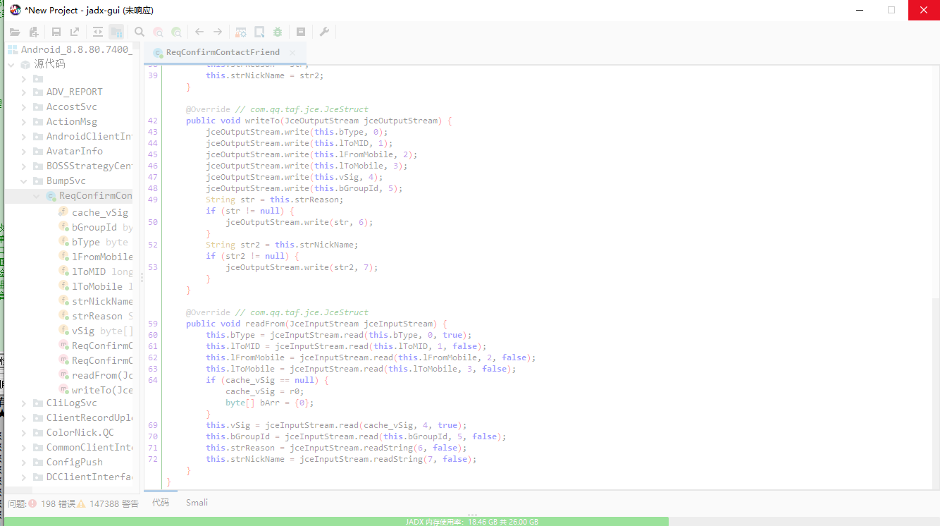
Task: Collapse the 源代码 source node
Action: [x=11, y=64]
